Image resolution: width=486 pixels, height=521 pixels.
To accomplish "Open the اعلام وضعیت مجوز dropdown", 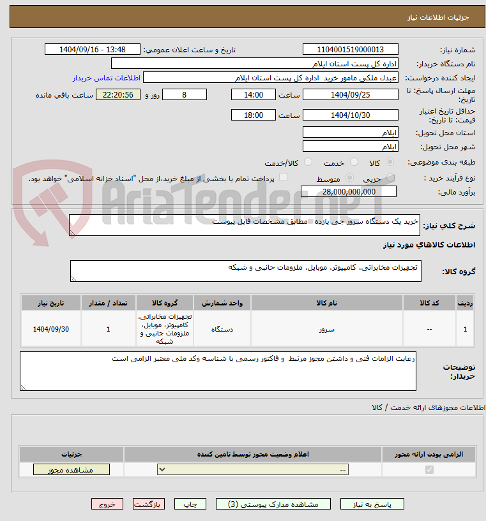I will (x=253, y=469).
